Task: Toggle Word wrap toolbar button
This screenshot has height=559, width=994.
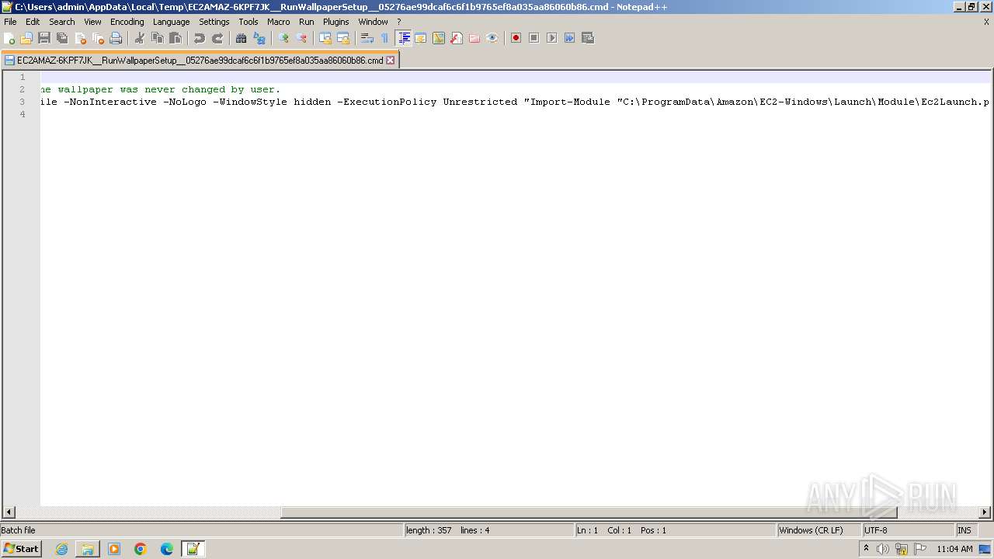Action: (x=367, y=38)
